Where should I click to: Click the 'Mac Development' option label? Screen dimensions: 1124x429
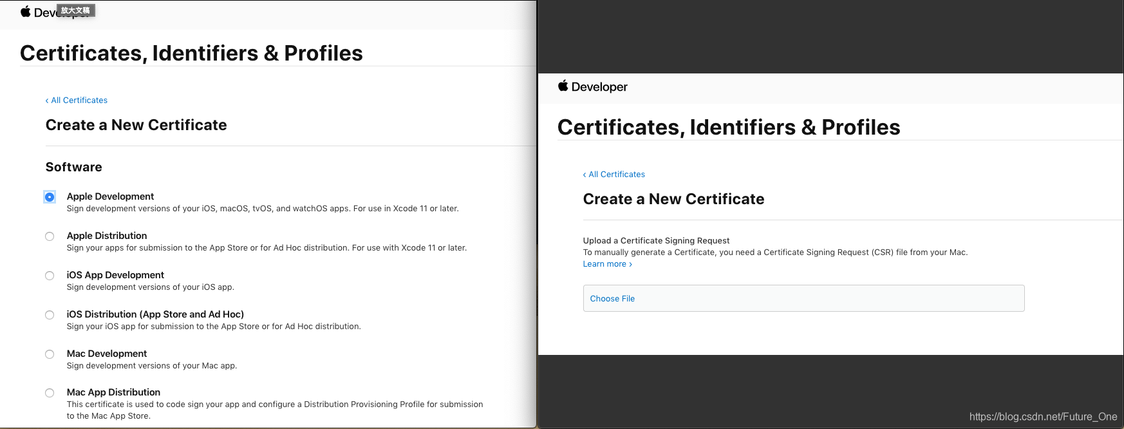point(107,354)
